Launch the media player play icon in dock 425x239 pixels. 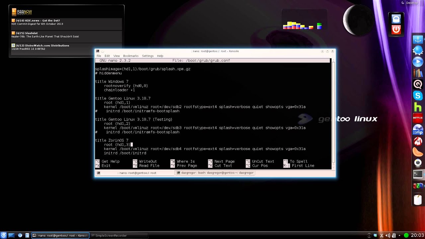pos(418,62)
